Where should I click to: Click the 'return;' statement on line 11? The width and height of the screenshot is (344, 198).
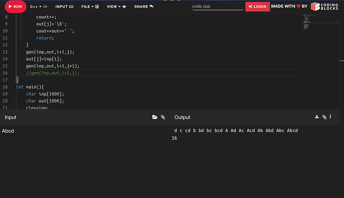pyautogui.click(x=45, y=38)
